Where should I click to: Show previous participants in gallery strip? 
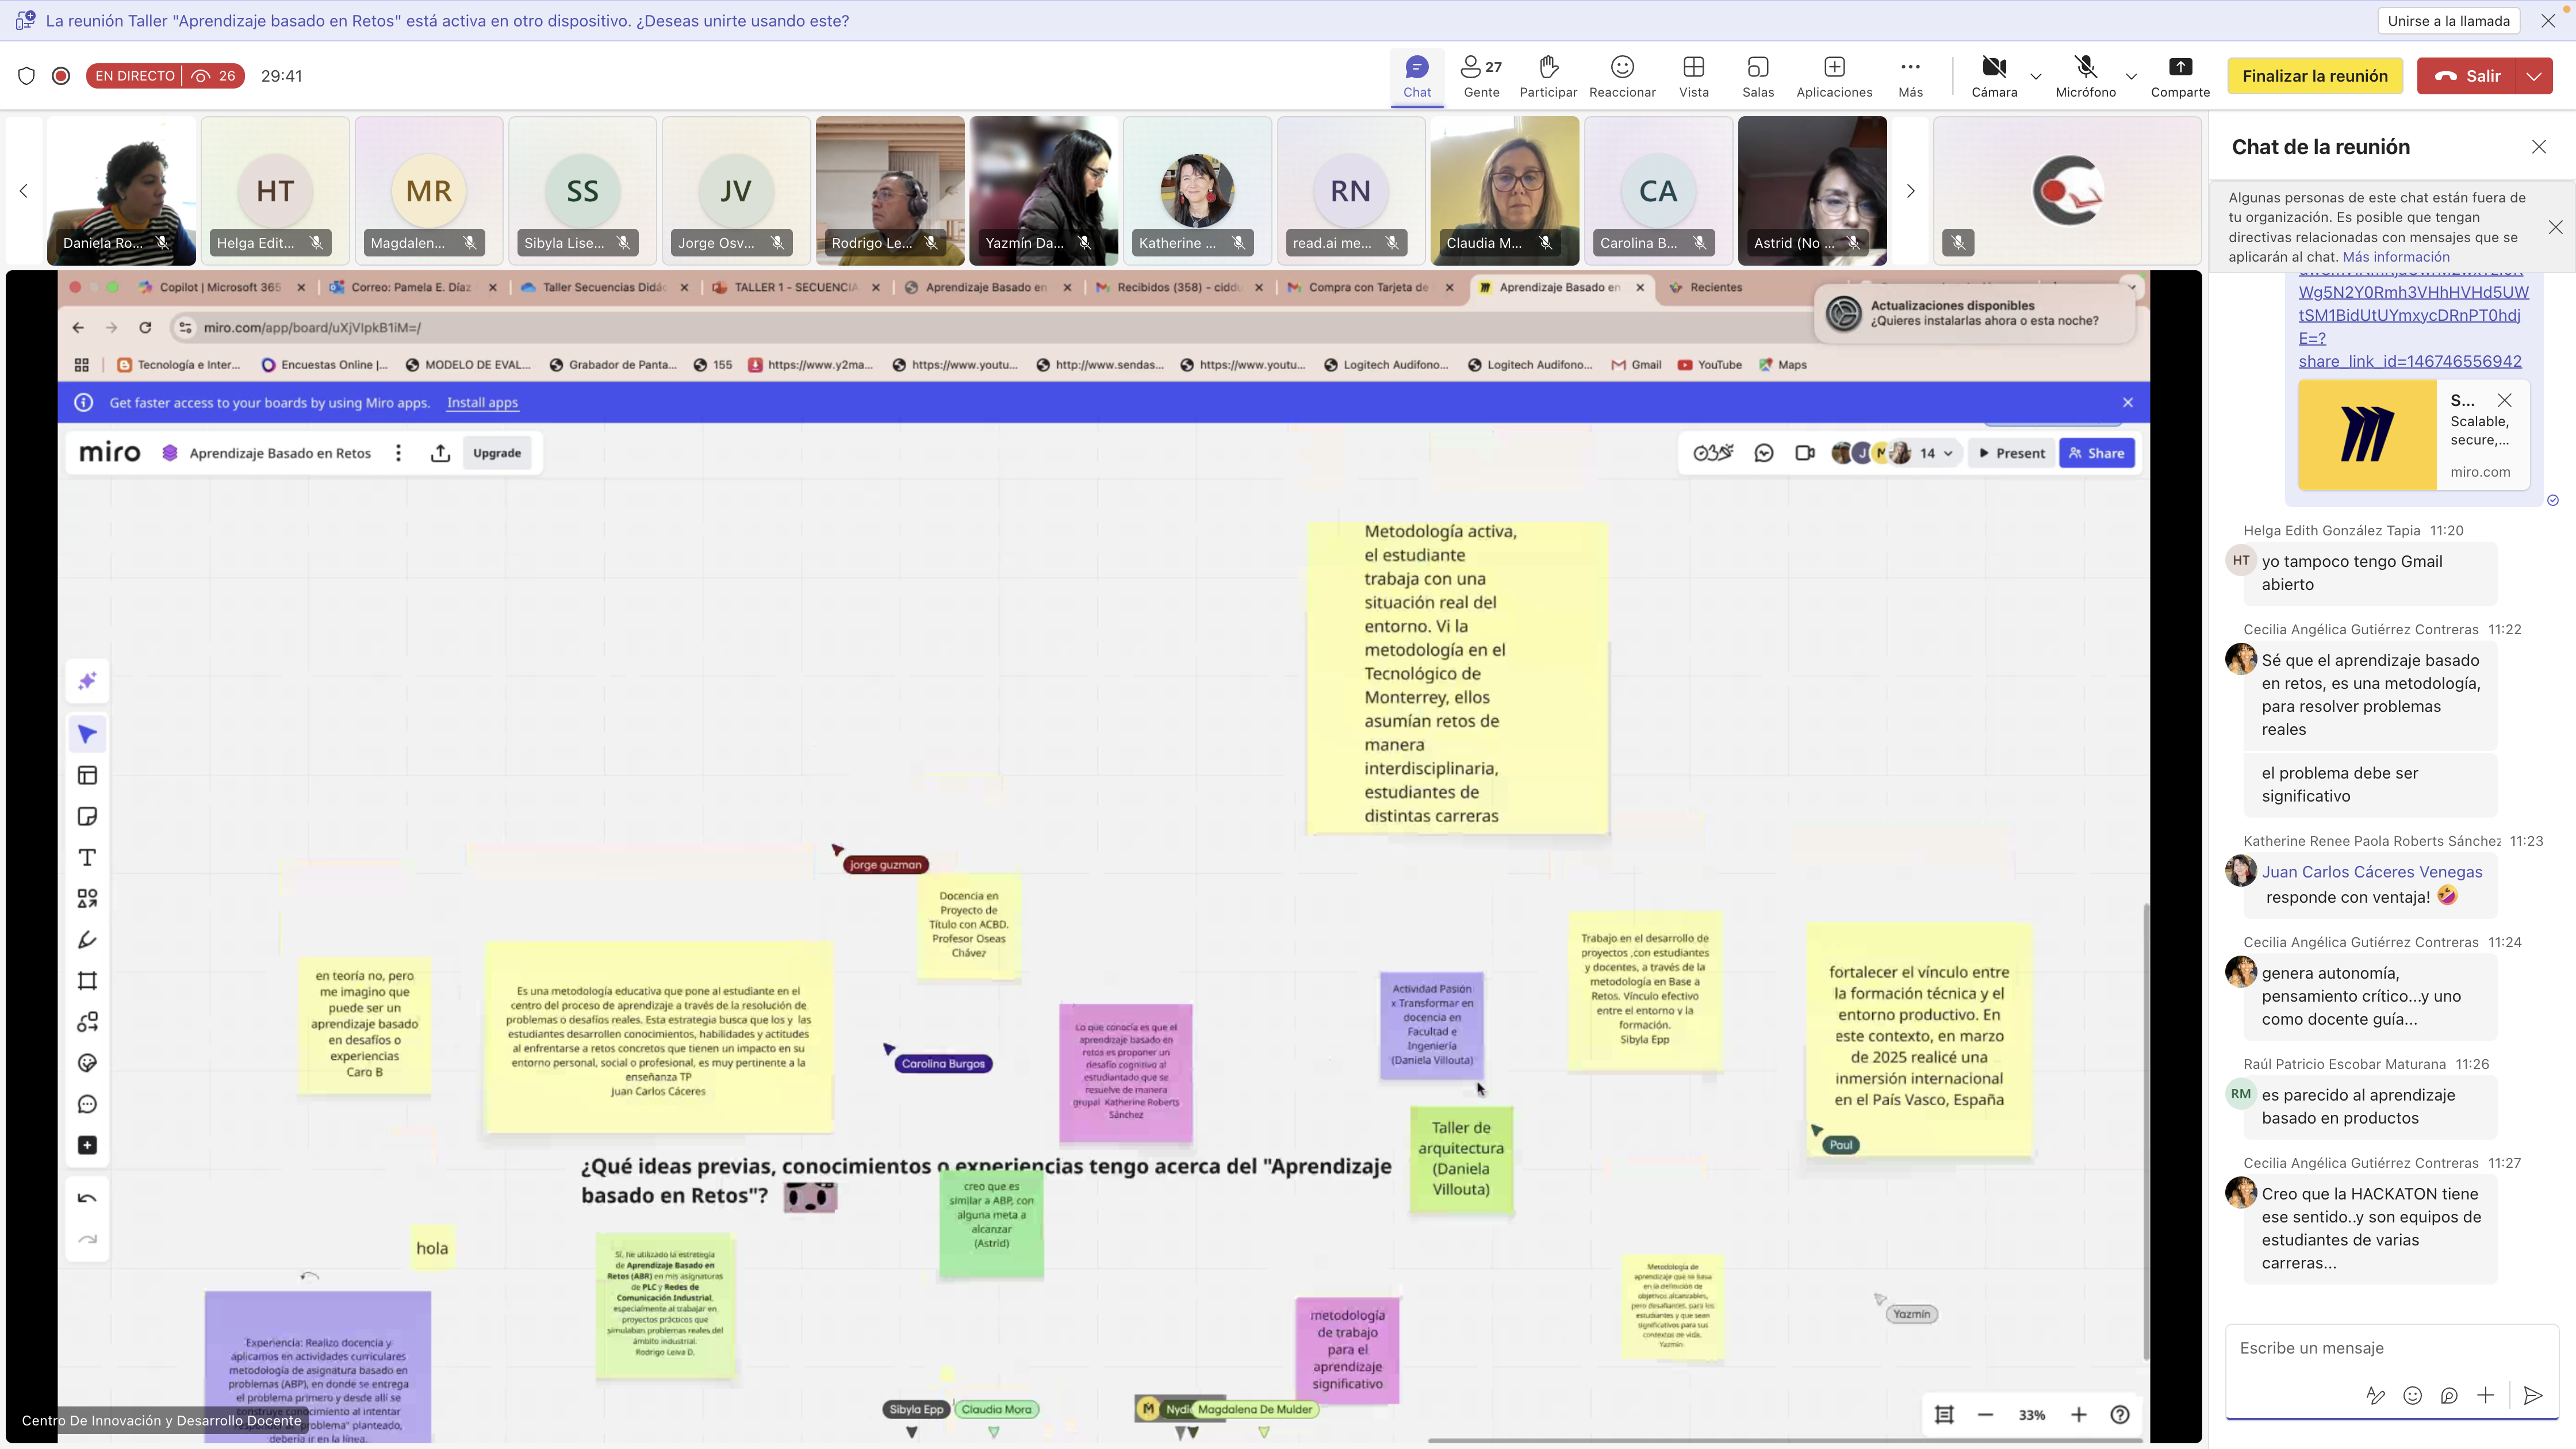pos(23,191)
